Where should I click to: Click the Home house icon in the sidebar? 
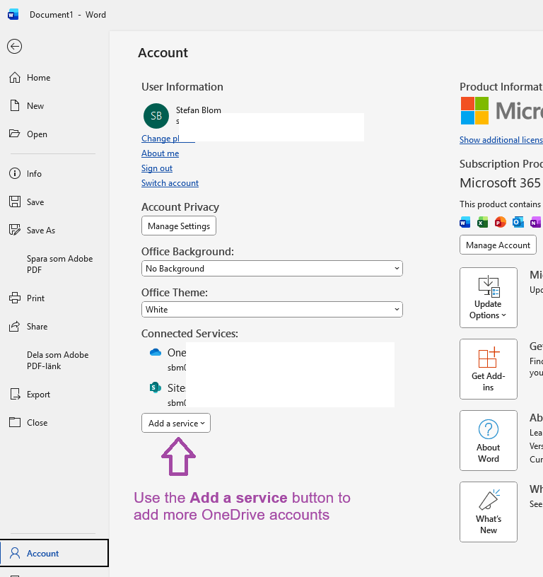[15, 77]
